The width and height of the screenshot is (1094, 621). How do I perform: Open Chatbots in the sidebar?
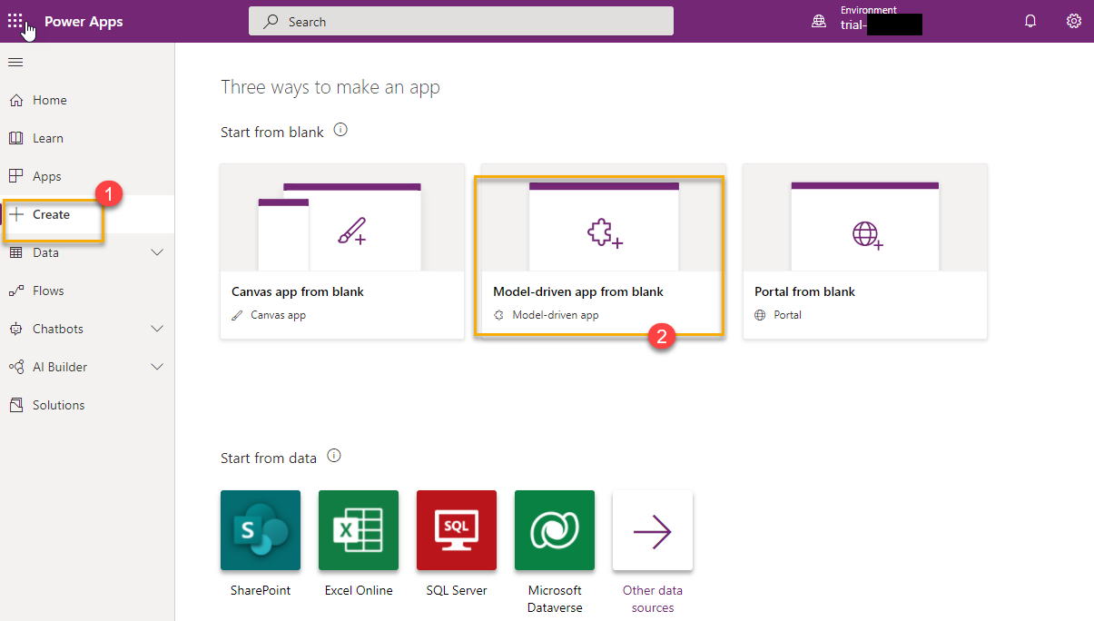[87, 329]
